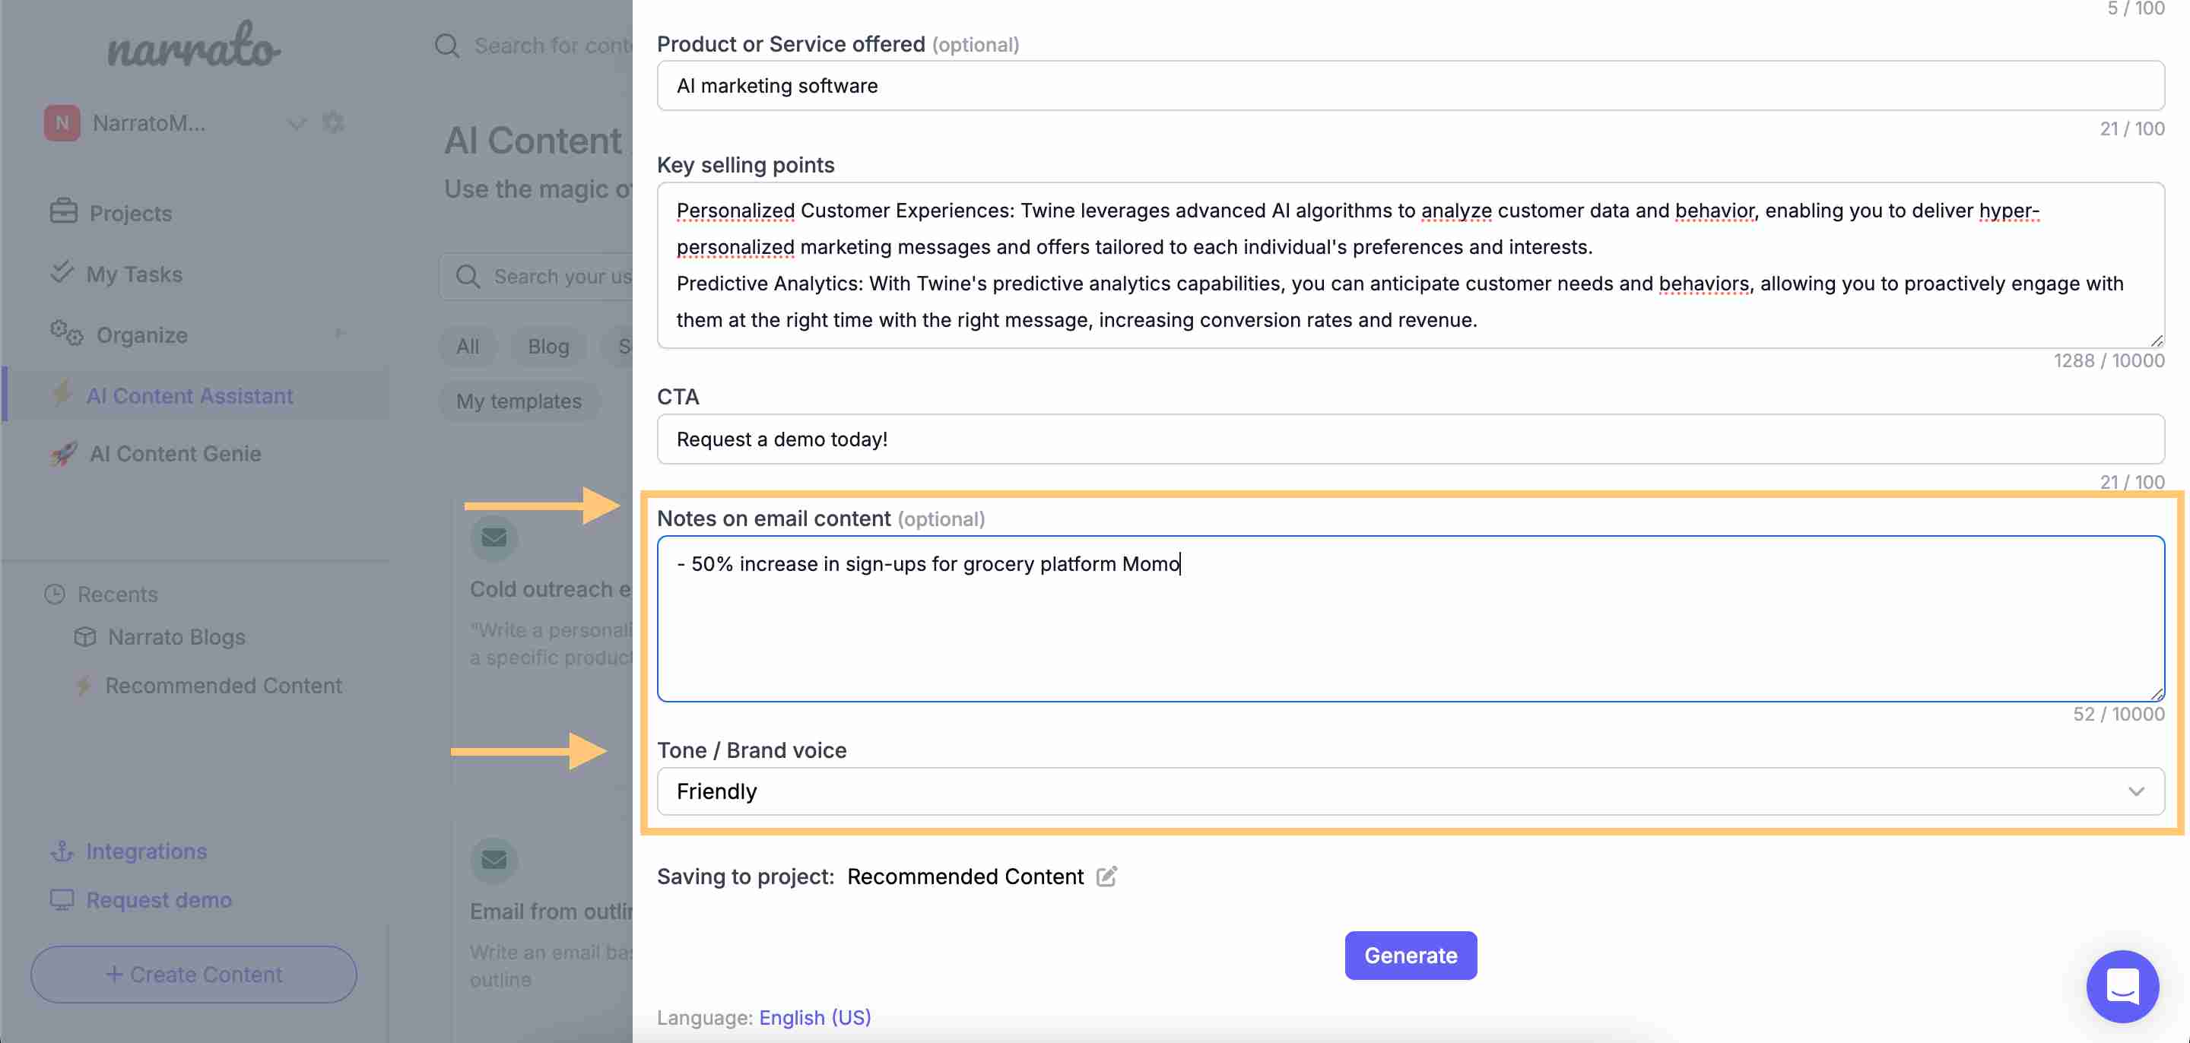The height and width of the screenshot is (1043, 2190).
Task: Click the search magnifier icon in top bar
Action: (447, 45)
